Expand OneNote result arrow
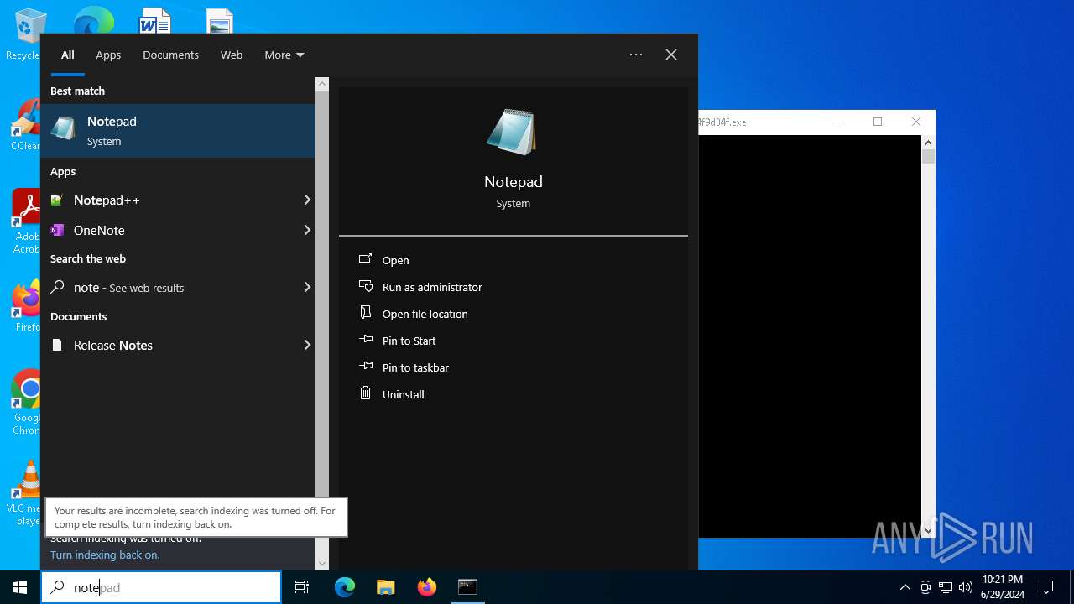 pos(307,230)
